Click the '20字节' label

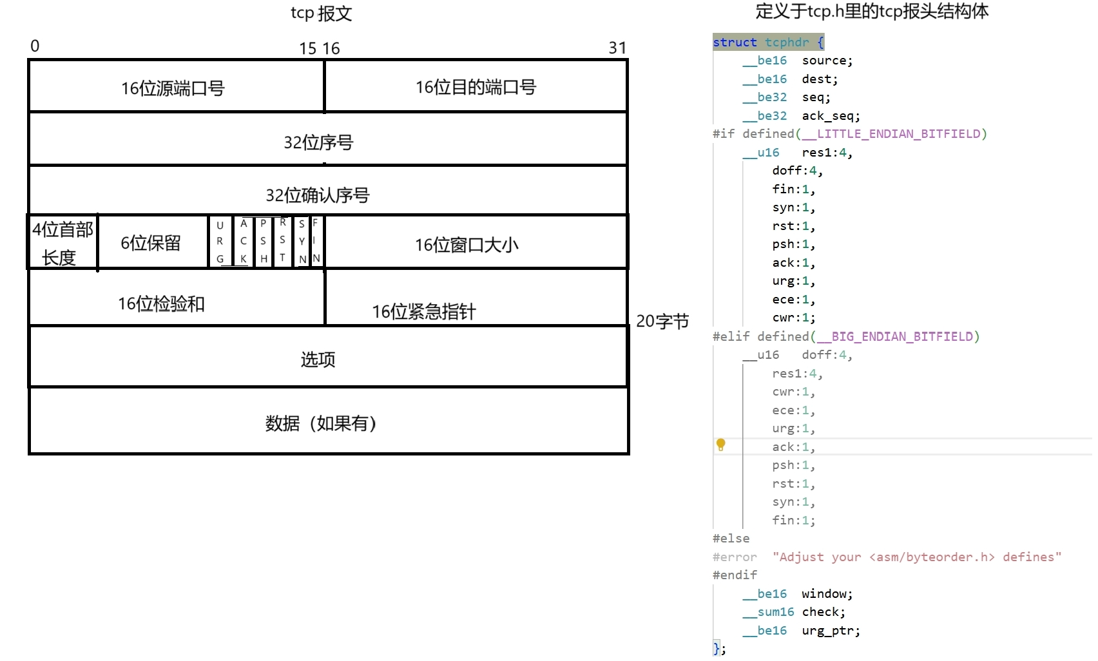662,321
